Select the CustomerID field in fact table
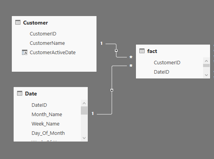The width and height of the screenshot is (214, 159). click(x=167, y=62)
